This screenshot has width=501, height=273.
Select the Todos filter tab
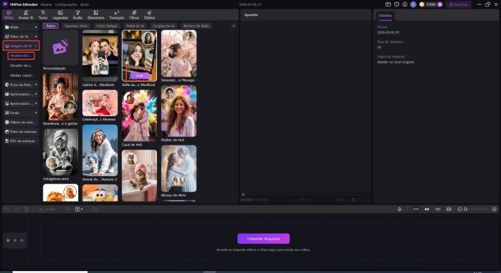click(x=51, y=26)
